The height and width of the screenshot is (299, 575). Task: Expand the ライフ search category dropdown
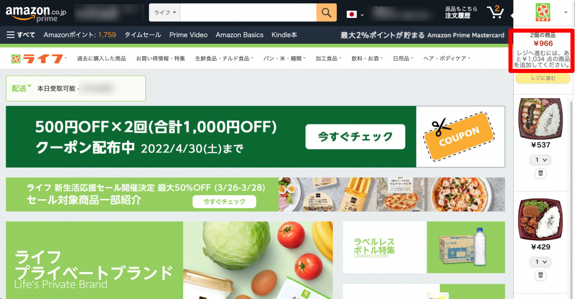click(165, 12)
